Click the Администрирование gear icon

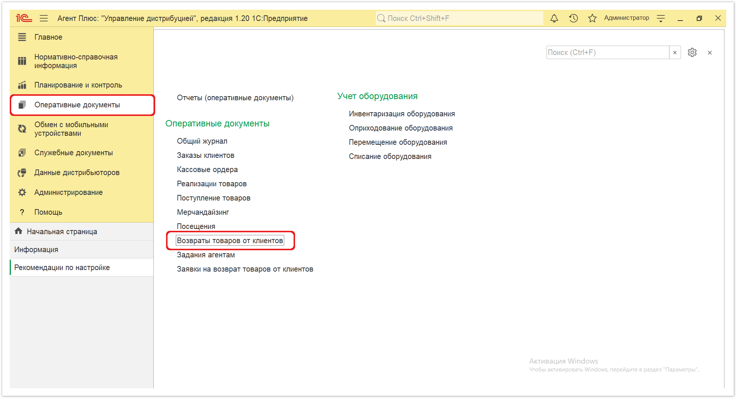22,192
